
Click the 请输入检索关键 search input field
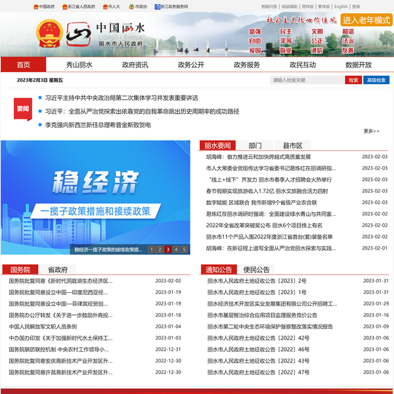tap(306, 80)
